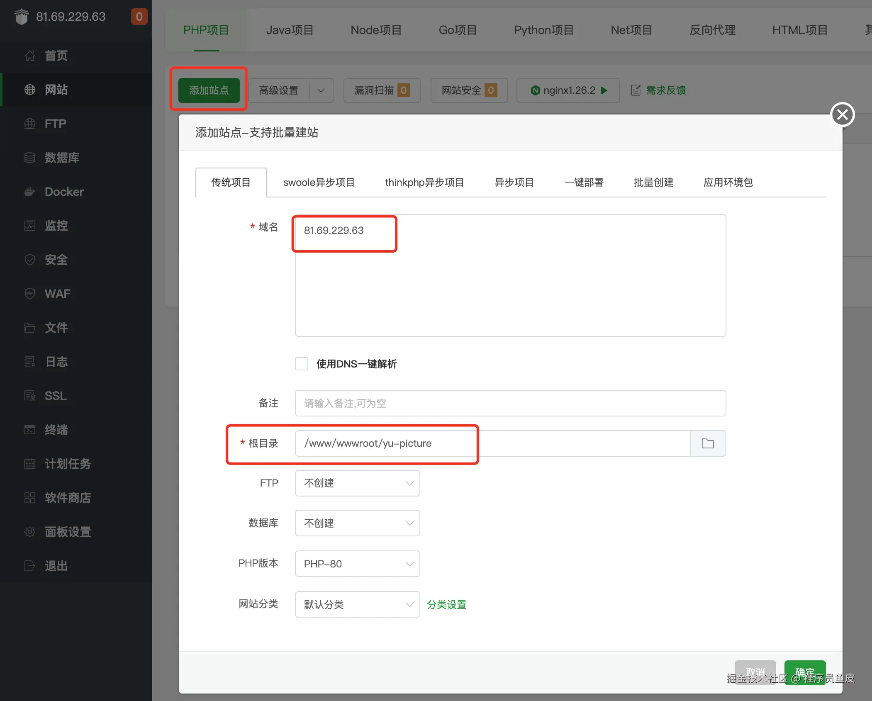Viewport: 872px width, 701px height.
Task: Open the 终端 terminal icon in sidebar
Action: (30, 430)
